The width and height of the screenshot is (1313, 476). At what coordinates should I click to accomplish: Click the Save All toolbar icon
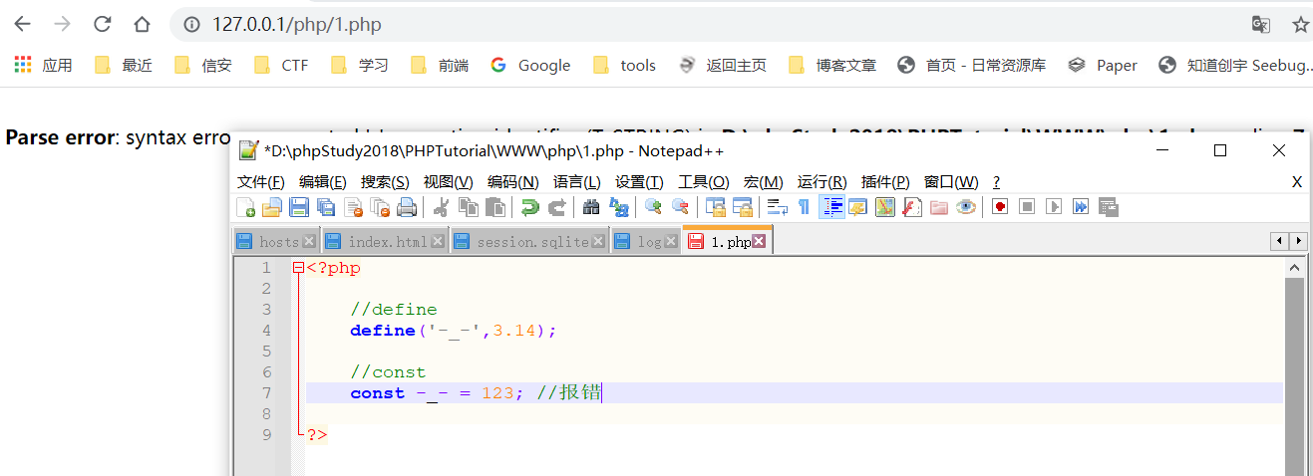(325, 206)
